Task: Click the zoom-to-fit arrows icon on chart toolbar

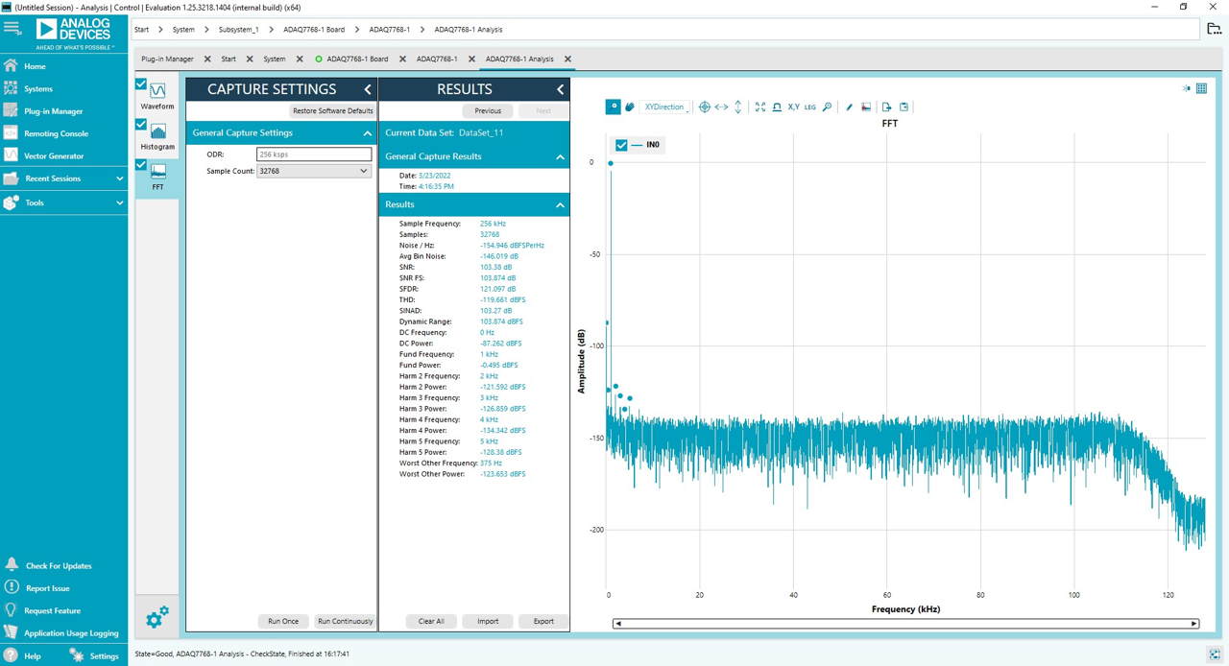Action: [759, 107]
